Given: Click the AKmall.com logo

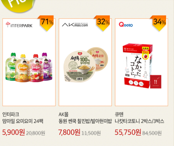Looking at the screenshot, I should click(x=75, y=24).
